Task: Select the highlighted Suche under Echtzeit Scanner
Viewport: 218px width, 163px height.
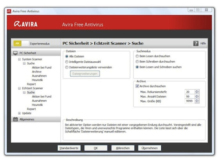Action: click(x=31, y=92)
